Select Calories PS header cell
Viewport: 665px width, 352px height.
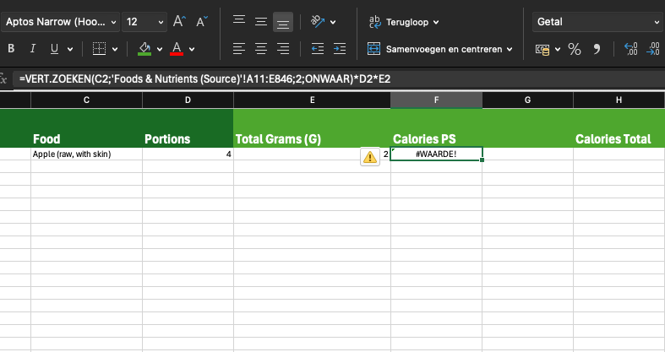click(436, 128)
